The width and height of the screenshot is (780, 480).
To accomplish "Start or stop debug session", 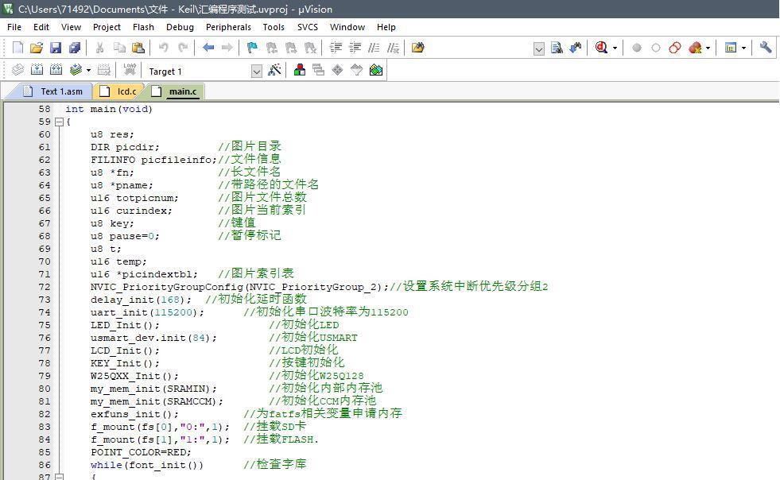I will coord(601,48).
